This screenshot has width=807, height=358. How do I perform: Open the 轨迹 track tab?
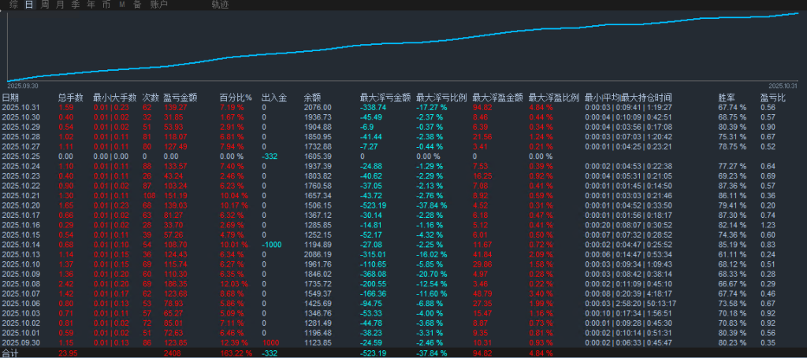click(221, 5)
